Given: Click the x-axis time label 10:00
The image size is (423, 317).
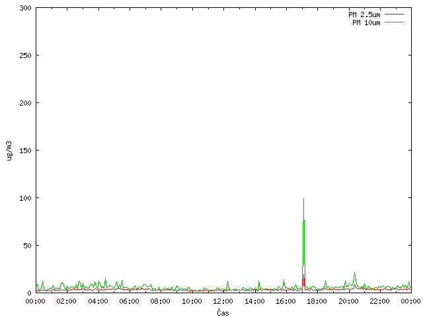Looking at the screenshot, I should click(x=192, y=301).
